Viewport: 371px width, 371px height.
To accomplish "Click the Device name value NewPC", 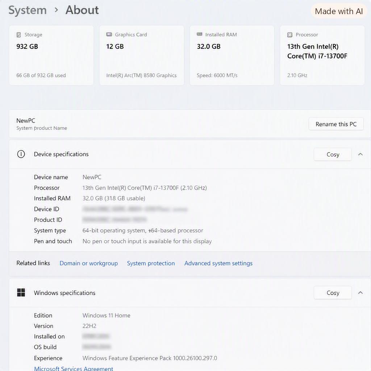I will click(x=92, y=177).
